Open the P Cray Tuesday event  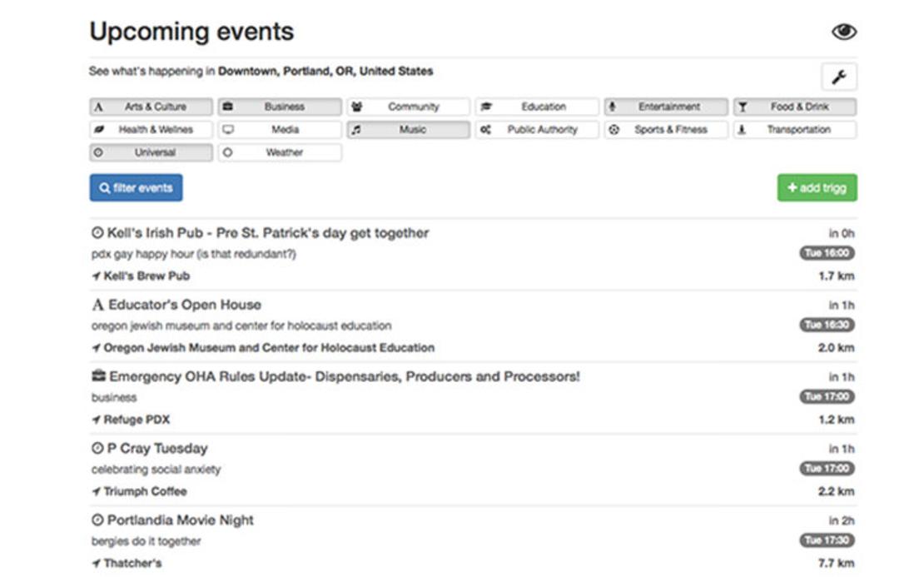point(157,449)
